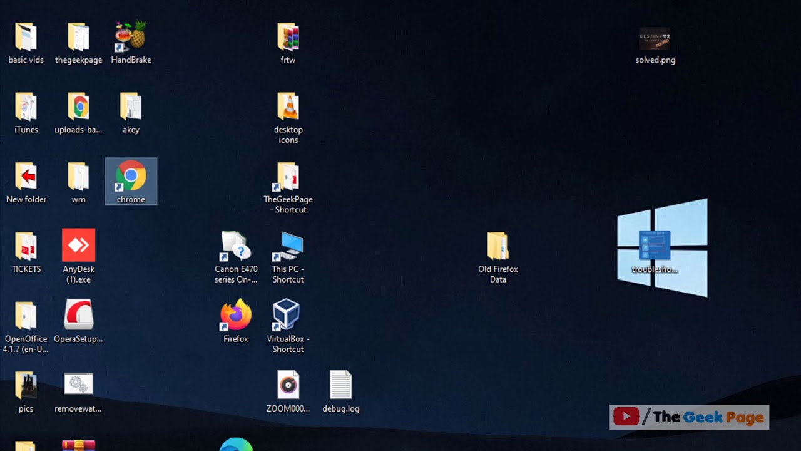Select the desktop icons VLC folder
The width and height of the screenshot is (801, 451).
288,106
